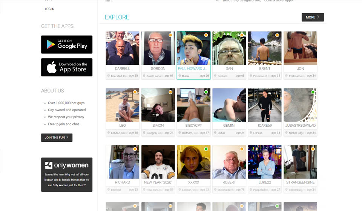
Task: Open ICARE69's profile picture
Action: (264, 105)
